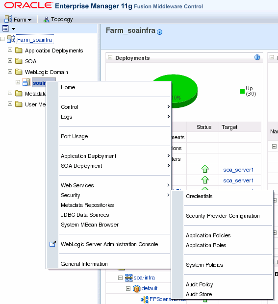Click the WebLogic Server Administration Console external-link icon
This screenshot has width=278, height=304.
coord(53,244)
